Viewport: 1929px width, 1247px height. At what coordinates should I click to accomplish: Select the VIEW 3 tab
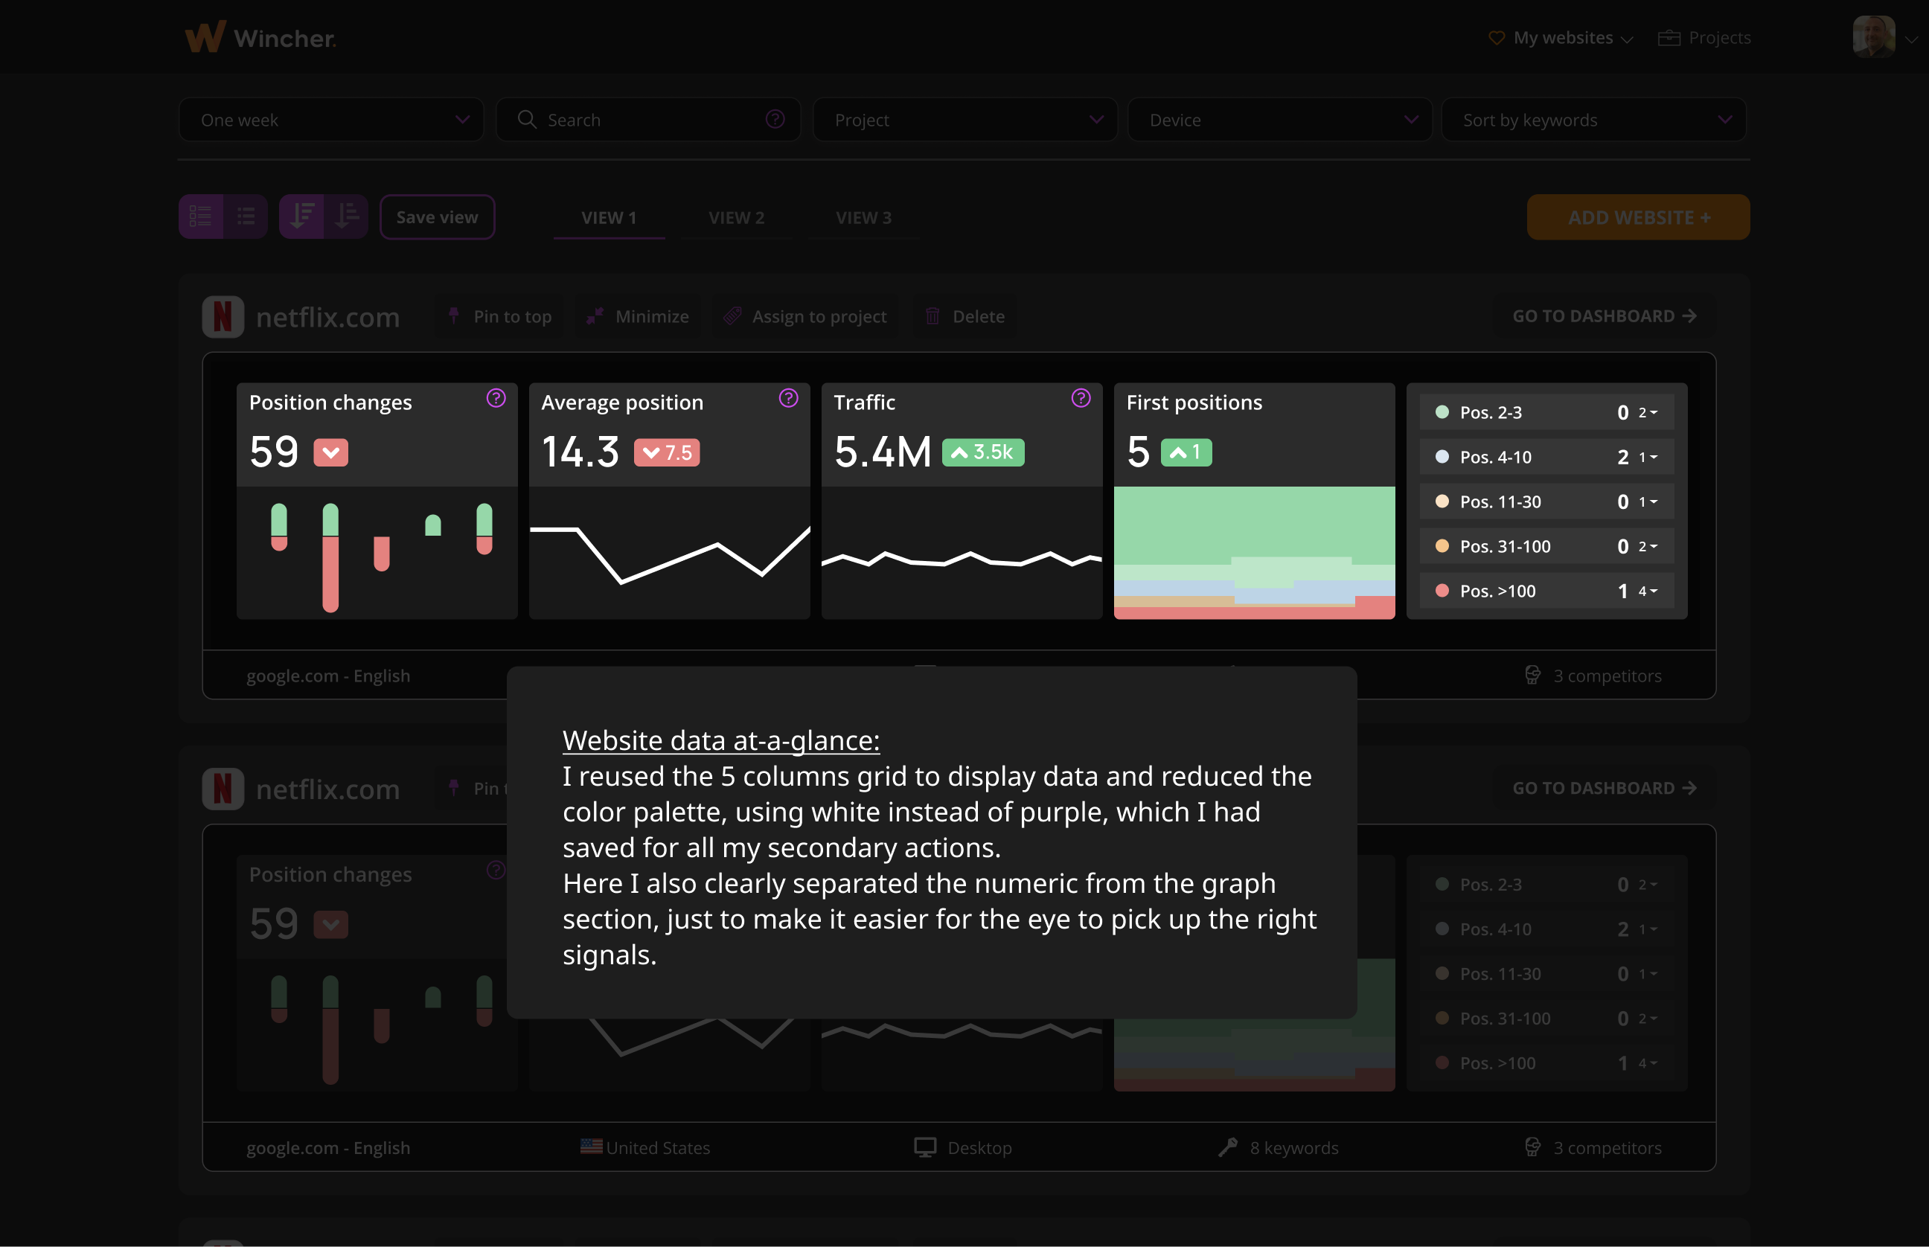863,218
